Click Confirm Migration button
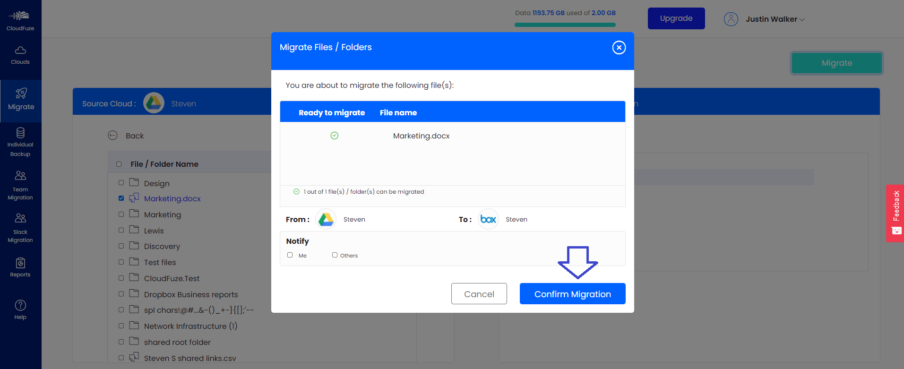904x369 pixels. click(x=573, y=294)
